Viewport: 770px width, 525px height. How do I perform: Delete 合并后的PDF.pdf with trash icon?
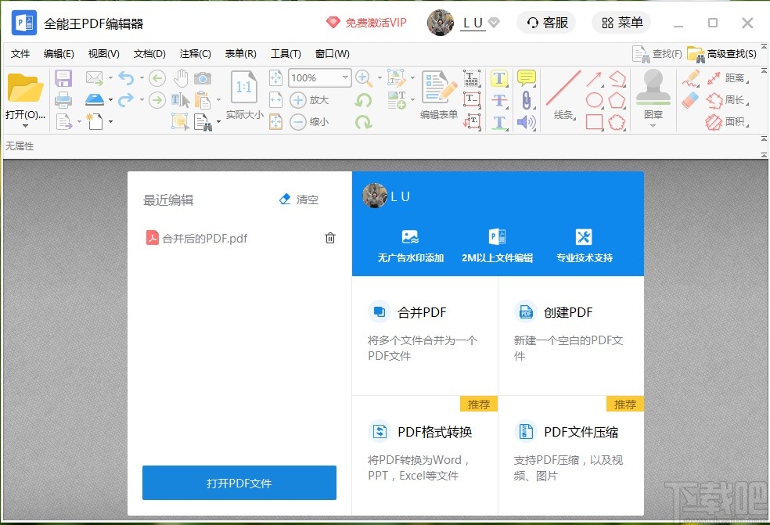330,238
